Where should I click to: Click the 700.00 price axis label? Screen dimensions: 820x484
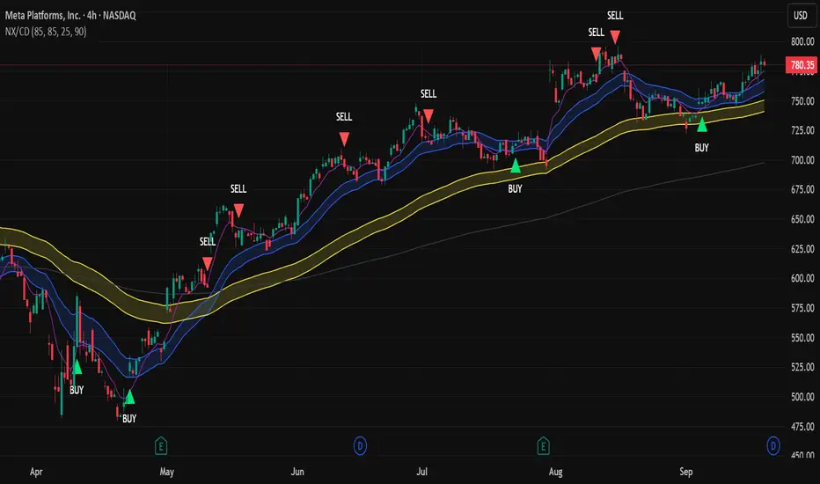[802, 160]
